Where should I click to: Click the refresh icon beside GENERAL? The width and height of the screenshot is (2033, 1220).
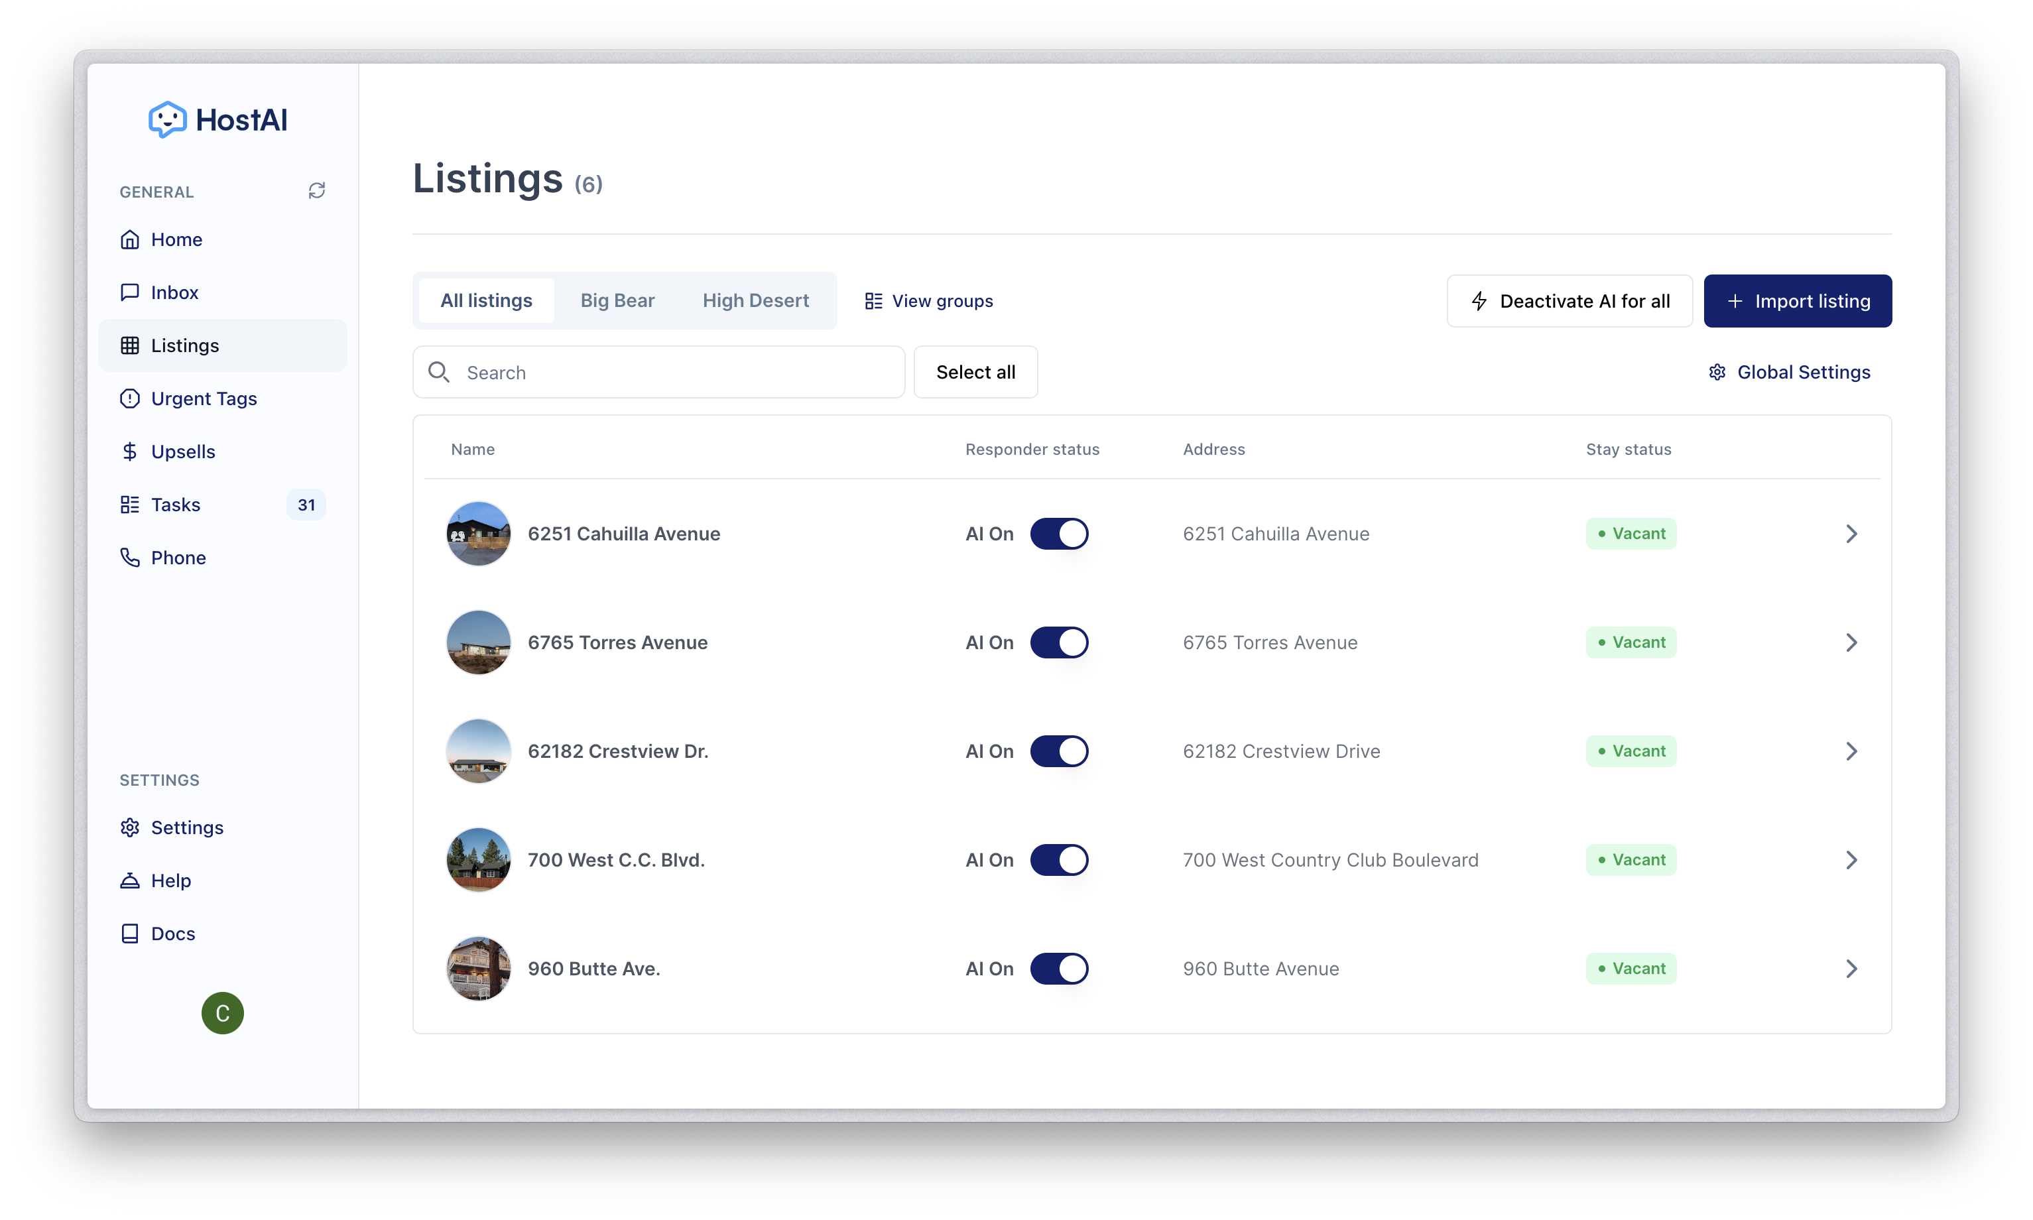(x=316, y=191)
